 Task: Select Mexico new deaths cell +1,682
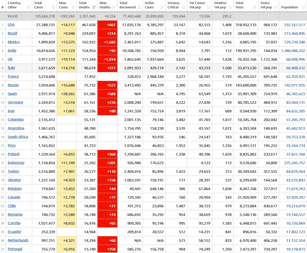107,42
